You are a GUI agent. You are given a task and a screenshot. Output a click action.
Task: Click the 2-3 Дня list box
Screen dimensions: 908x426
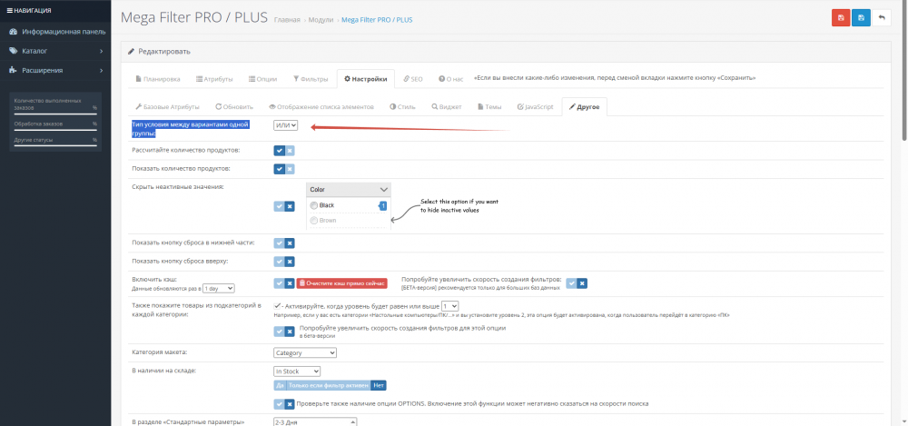[316, 422]
